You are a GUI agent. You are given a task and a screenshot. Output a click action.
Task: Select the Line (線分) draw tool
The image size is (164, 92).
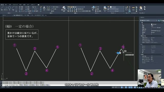click(x=2, y=8)
